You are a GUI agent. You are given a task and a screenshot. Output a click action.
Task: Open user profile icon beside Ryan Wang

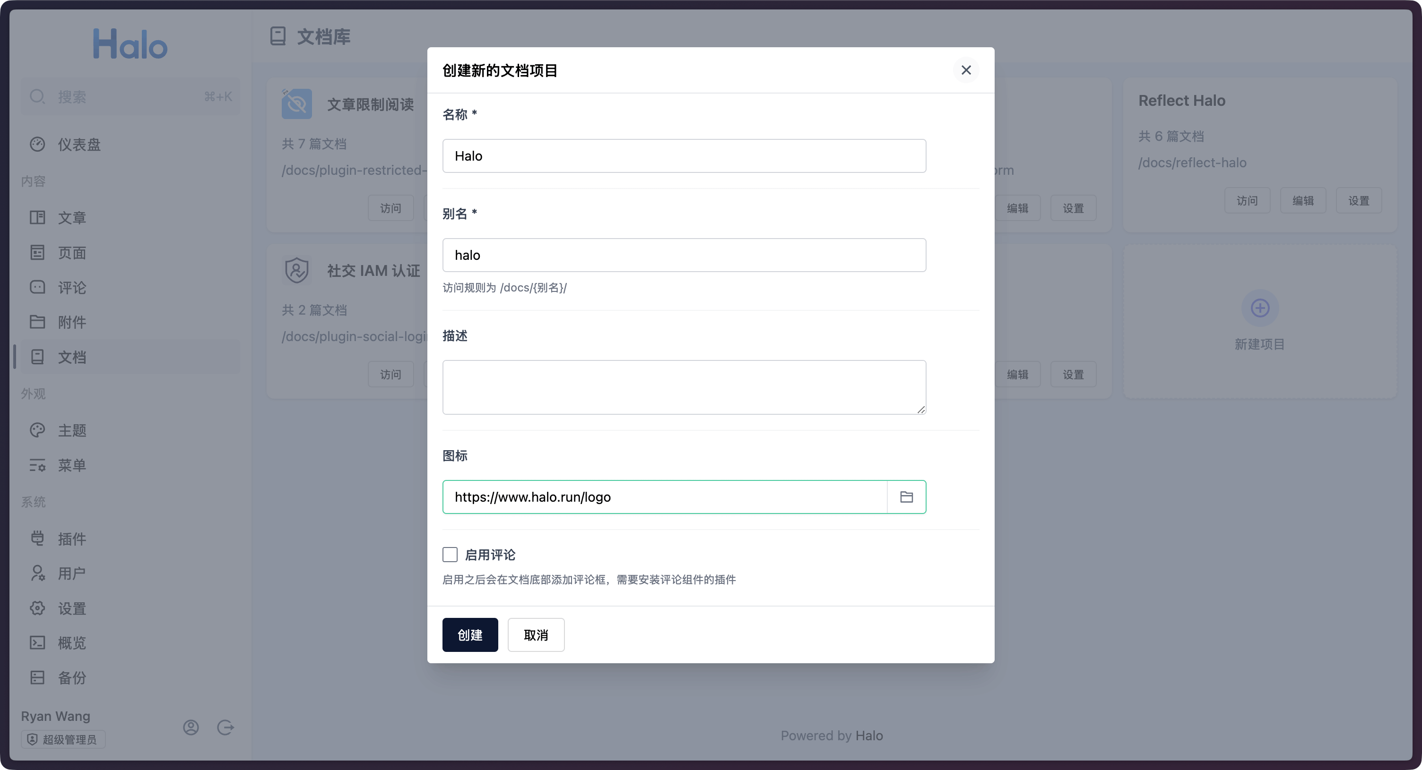(191, 727)
